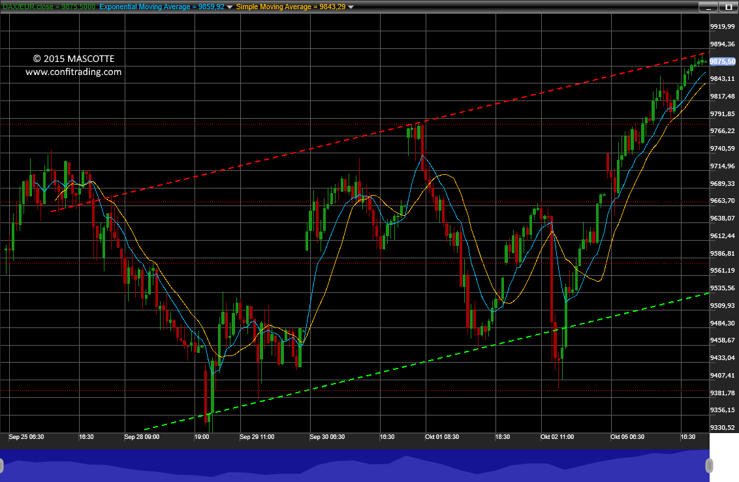Viewport: 739px width, 482px height.
Task: Click price axis label 9381,78
Action: pyautogui.click(x=723, y=393)
